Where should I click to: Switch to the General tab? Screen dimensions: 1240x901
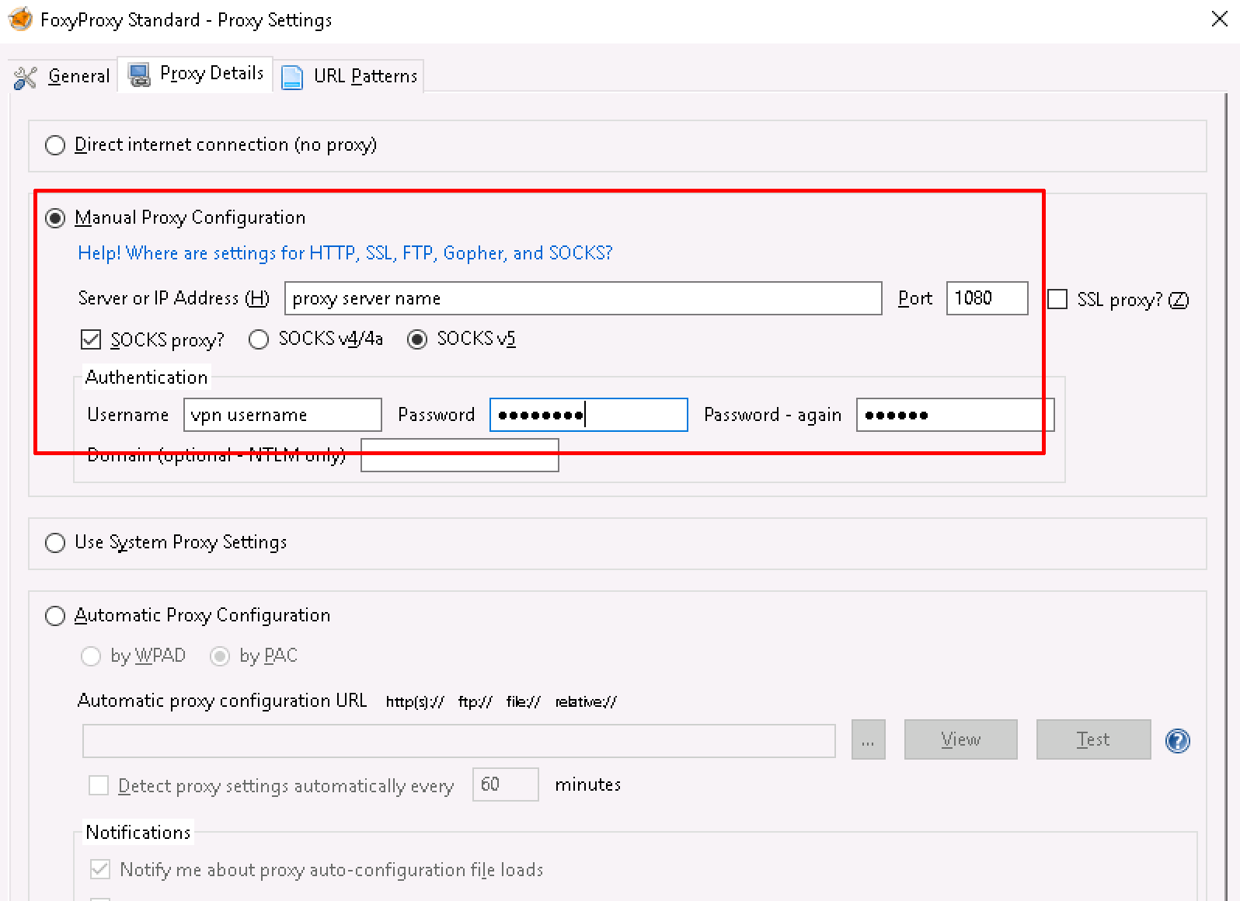(62, 76)
